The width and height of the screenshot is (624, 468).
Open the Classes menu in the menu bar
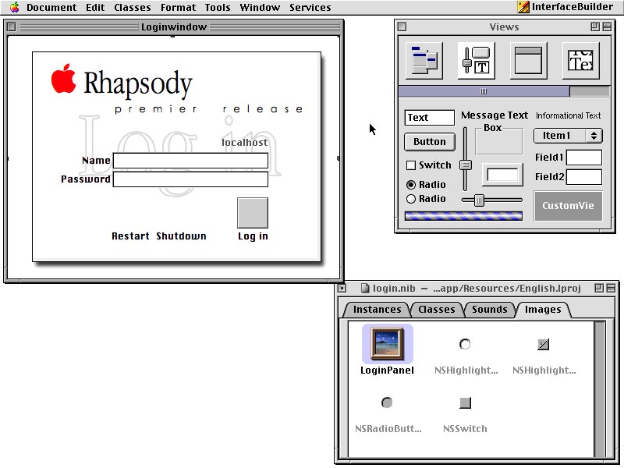point(133,7)
